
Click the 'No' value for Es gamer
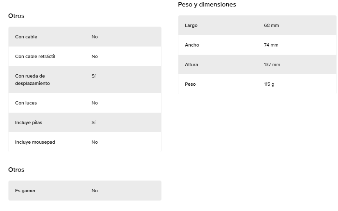pyautogui.click(x=95, y=191)
